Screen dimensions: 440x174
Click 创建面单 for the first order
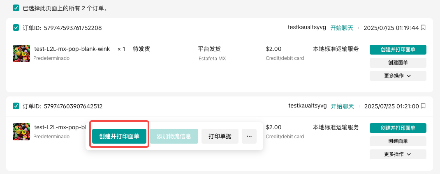click(398, 63)
